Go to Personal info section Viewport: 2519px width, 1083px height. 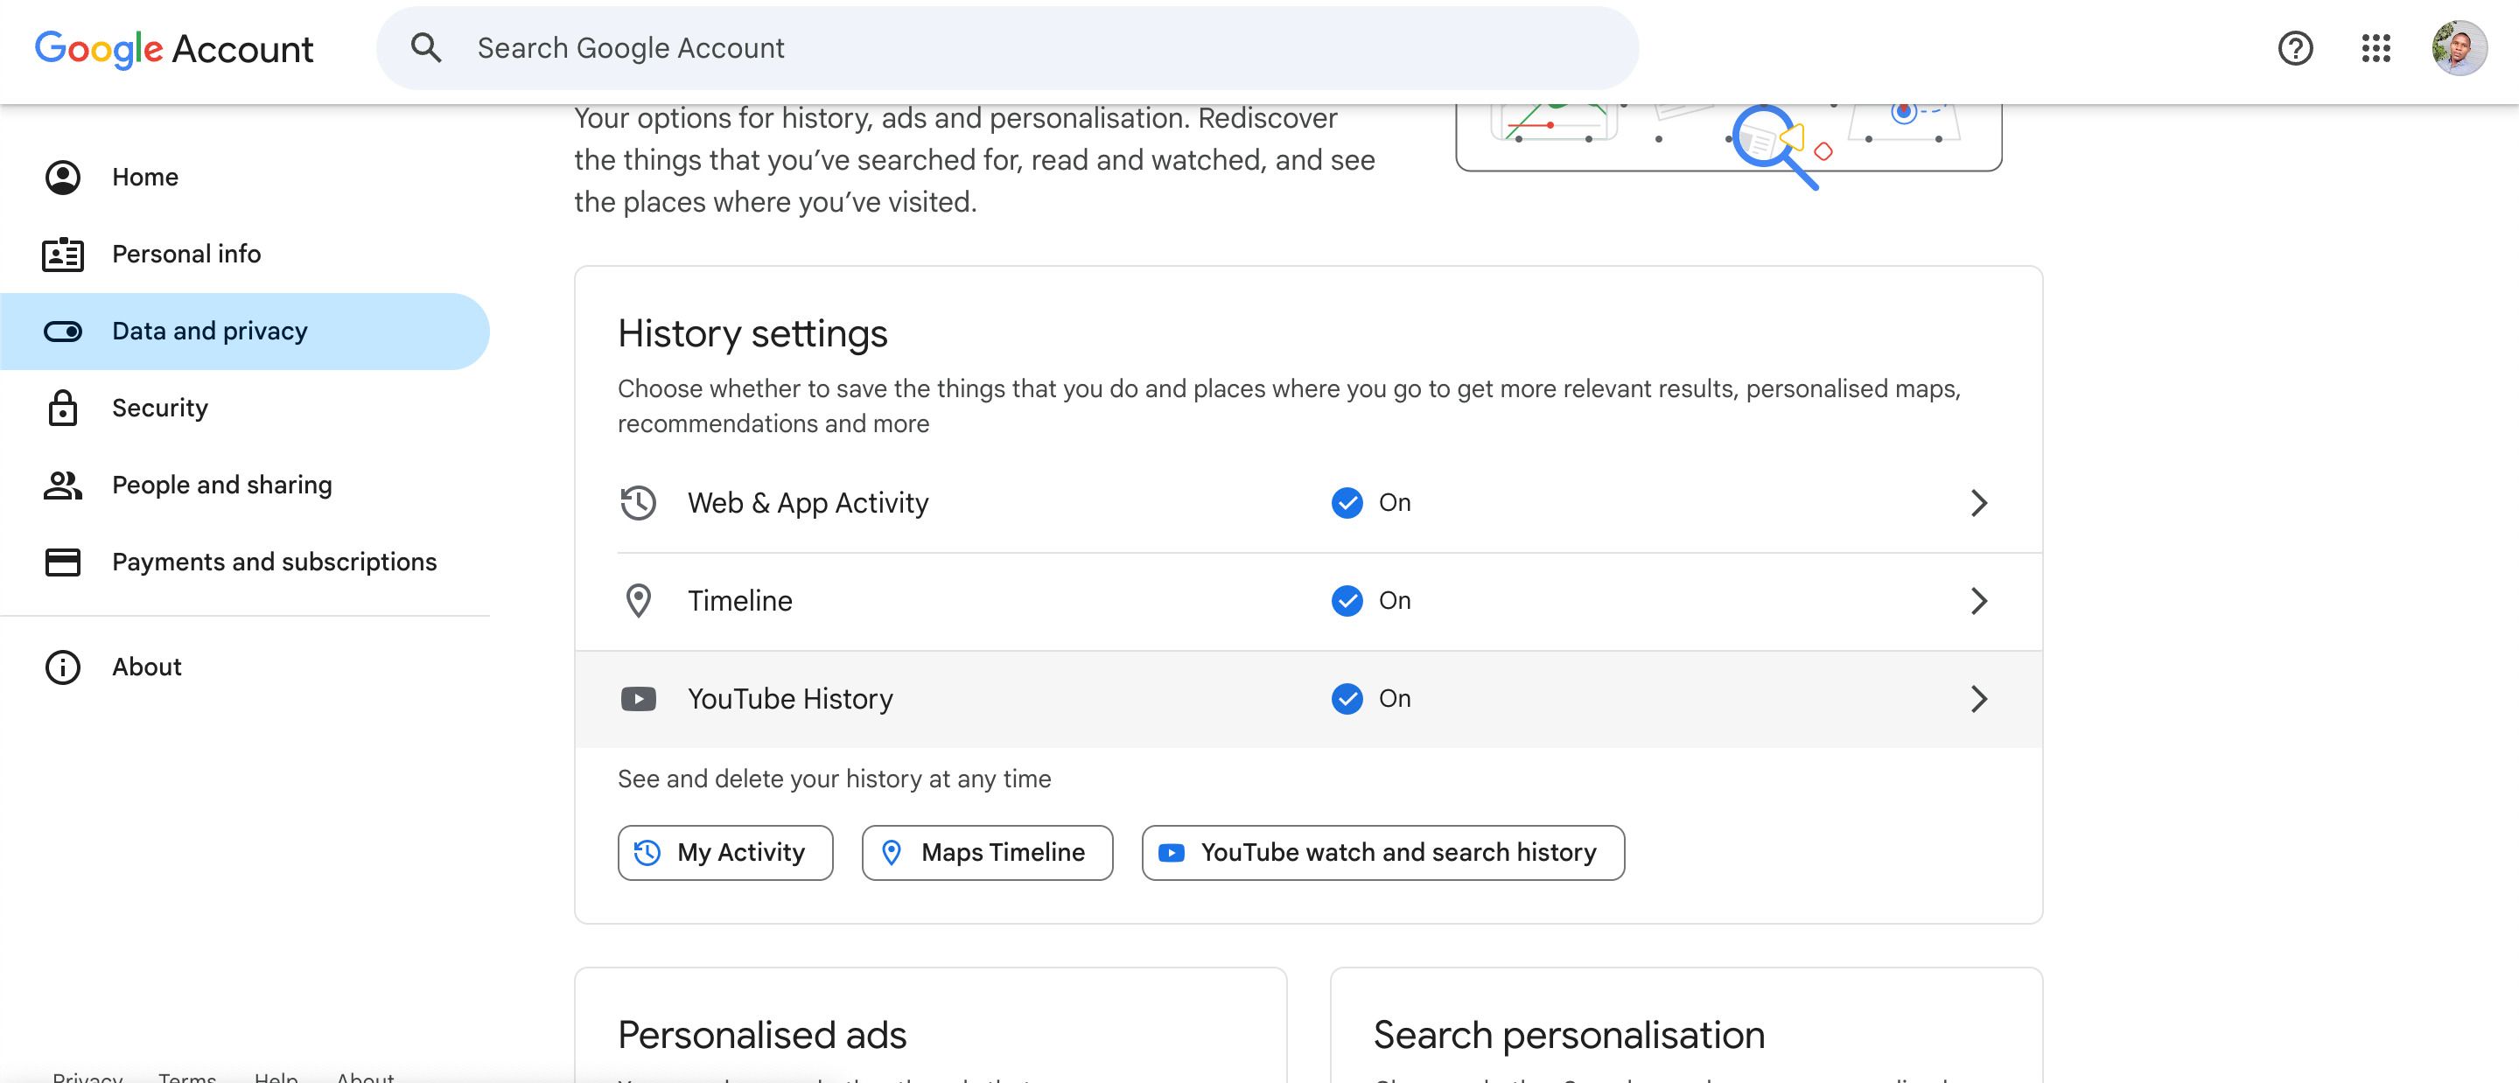point(185,255)
